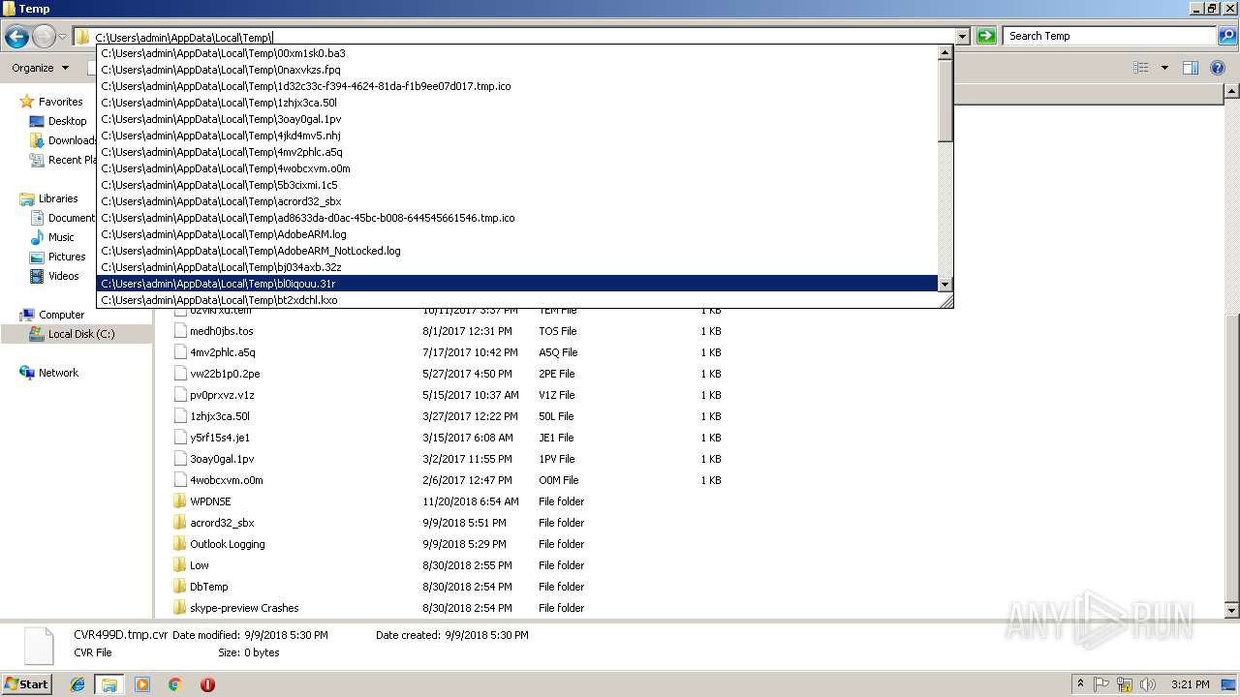Select the acrord32_sbx folder icon
The width and height of the screenshot is (1240, 697).
tap(179, 523)
